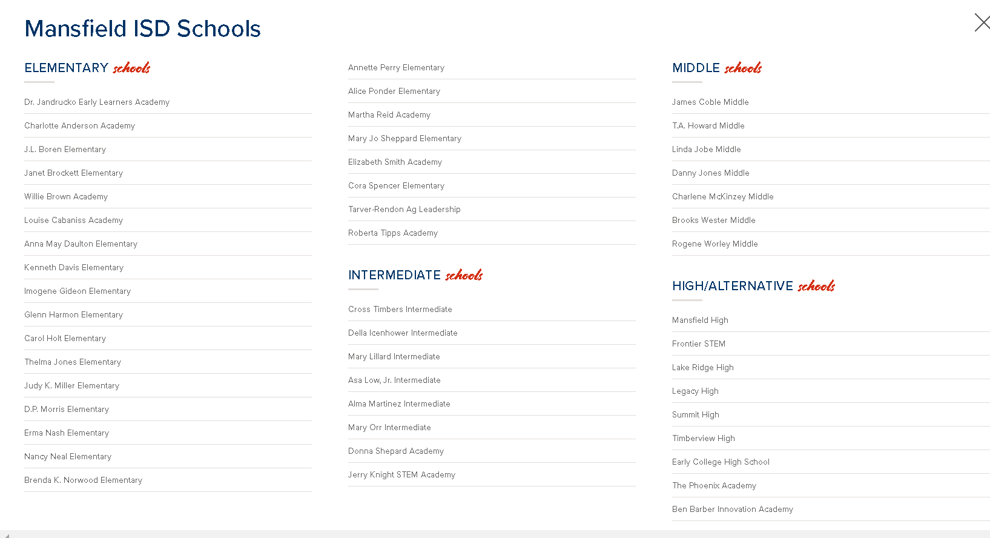Select Asa Low, Jr. Intermediate

tap(394, 380)
